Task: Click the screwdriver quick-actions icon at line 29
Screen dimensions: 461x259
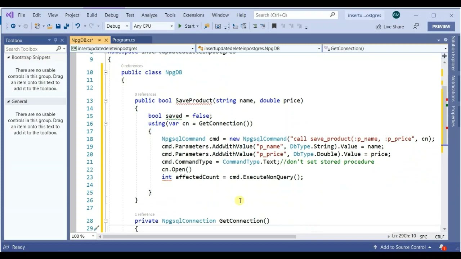Action: 97,228
